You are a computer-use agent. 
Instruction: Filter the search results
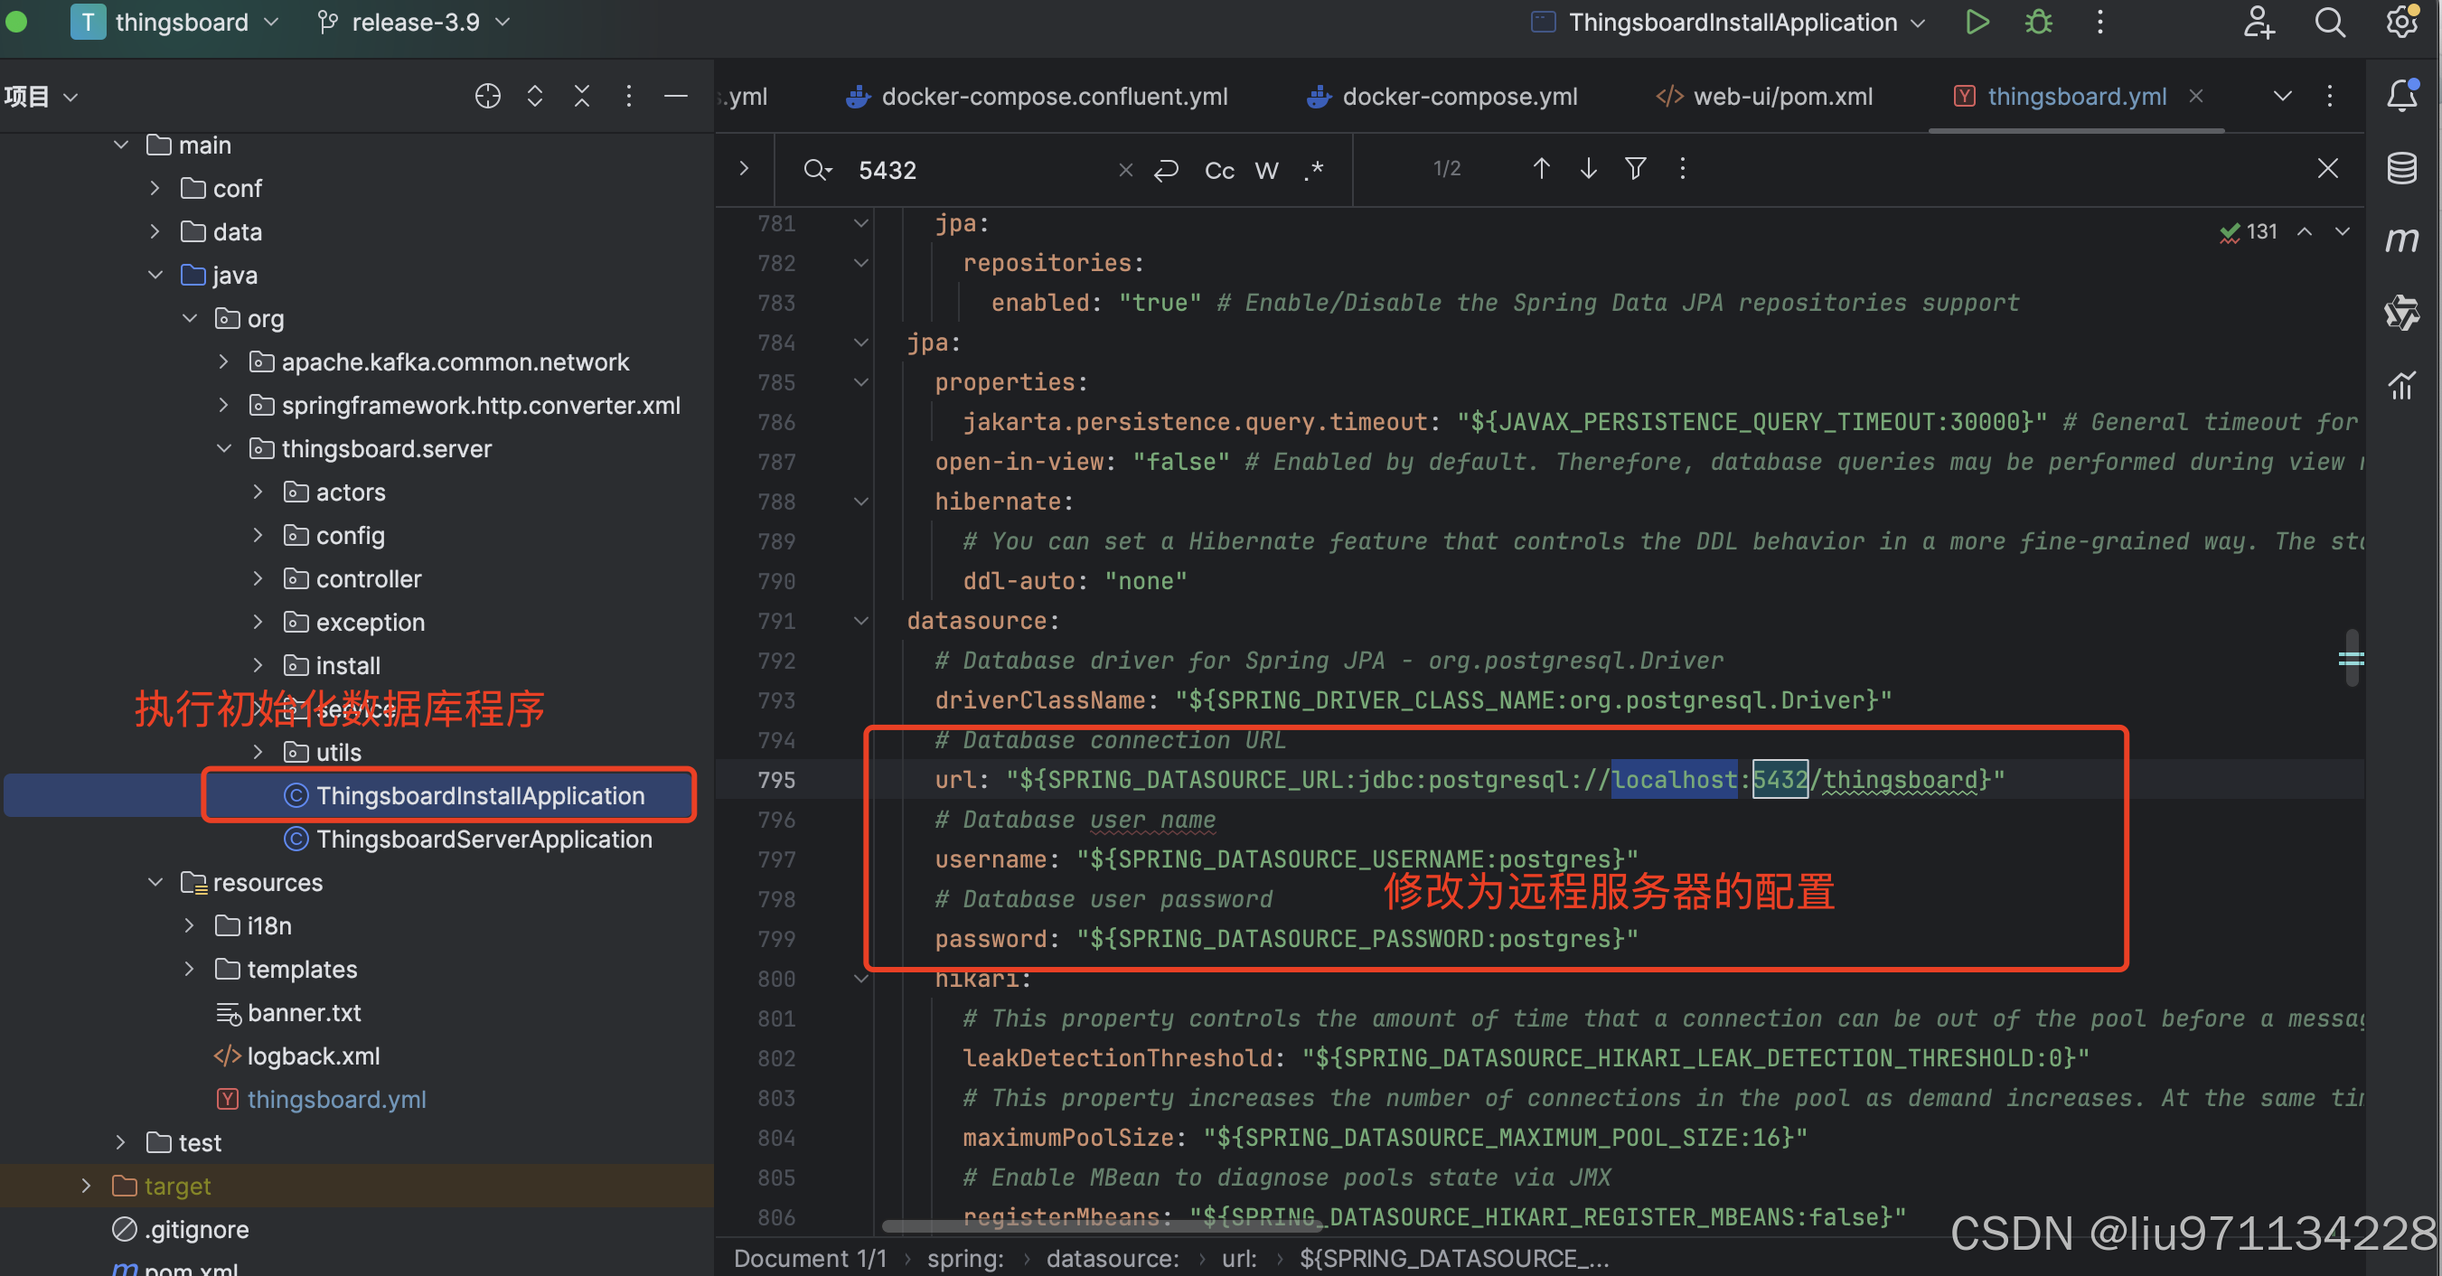(x=1635, y=169)
